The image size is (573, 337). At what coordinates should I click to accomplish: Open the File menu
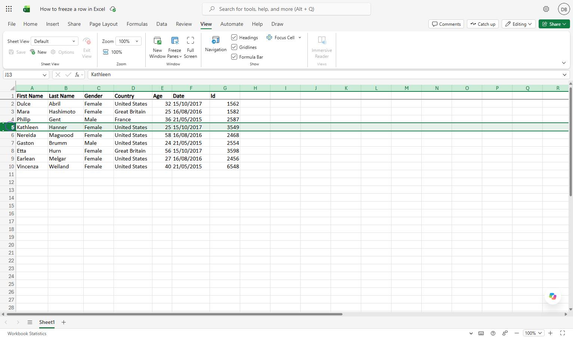(12, 24)
